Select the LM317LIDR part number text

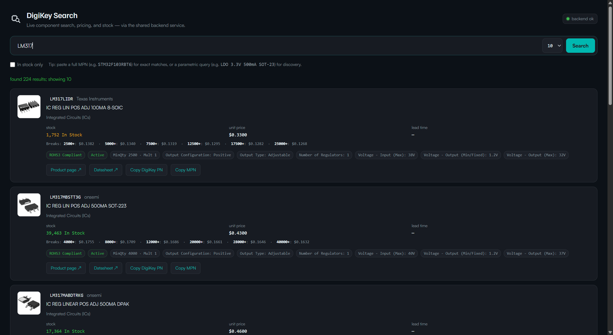[x=61, y=99]
